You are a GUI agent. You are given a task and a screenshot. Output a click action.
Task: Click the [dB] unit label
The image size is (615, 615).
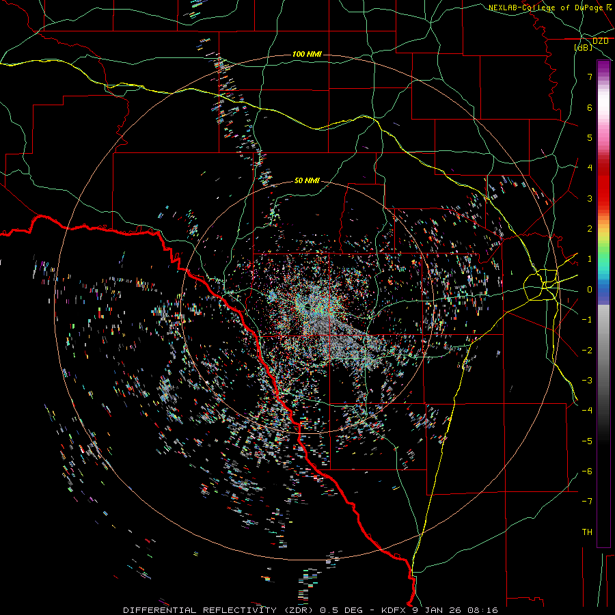tap(583, 47)
